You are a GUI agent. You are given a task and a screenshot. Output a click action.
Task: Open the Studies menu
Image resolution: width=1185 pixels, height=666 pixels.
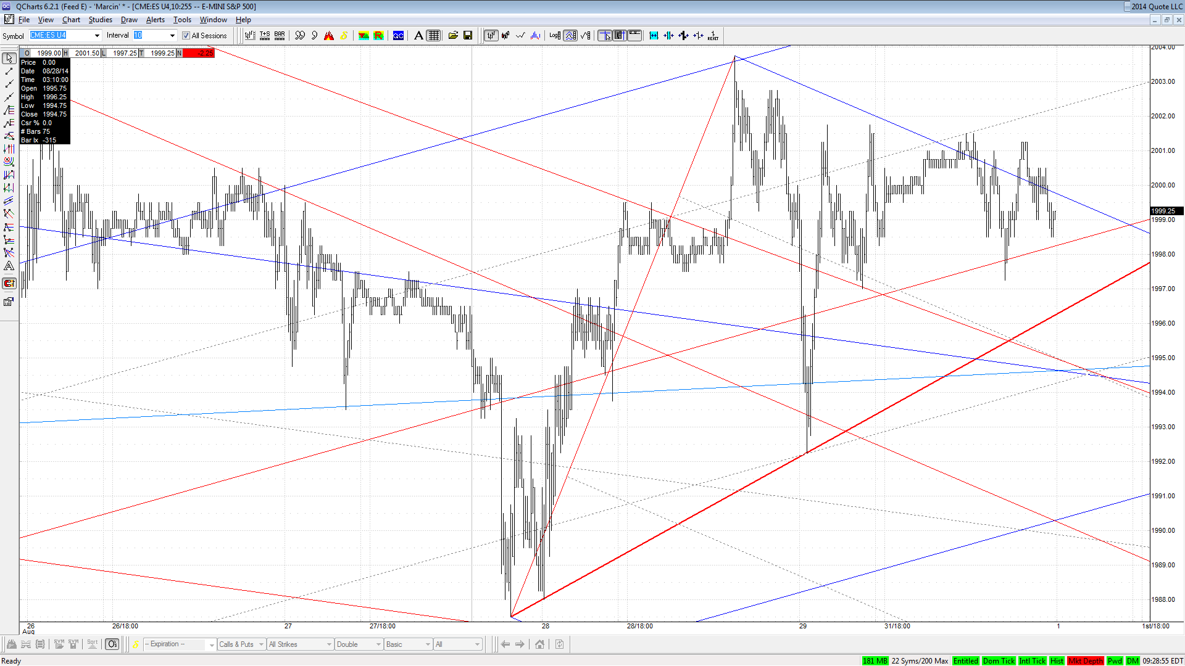point(100,20)
